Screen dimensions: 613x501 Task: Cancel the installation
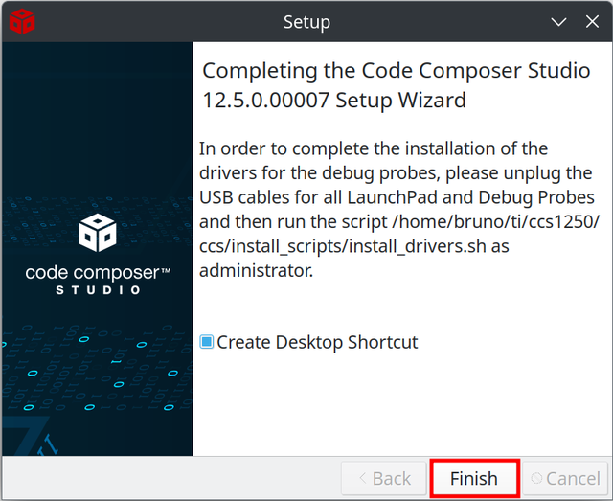[x=565, y=478]
